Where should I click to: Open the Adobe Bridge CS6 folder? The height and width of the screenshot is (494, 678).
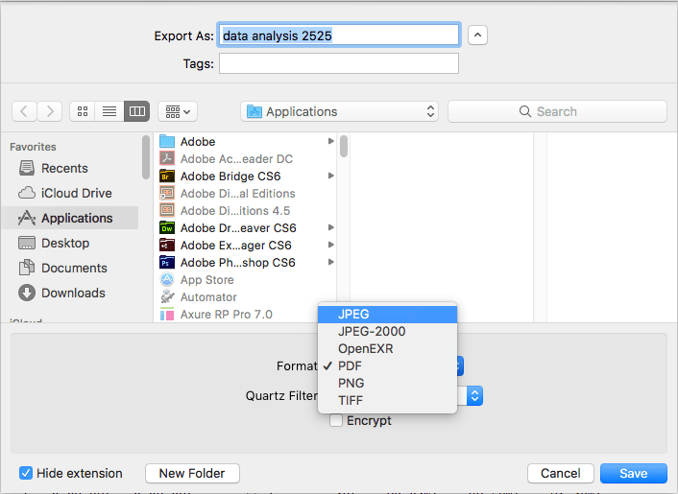[245, 176]
